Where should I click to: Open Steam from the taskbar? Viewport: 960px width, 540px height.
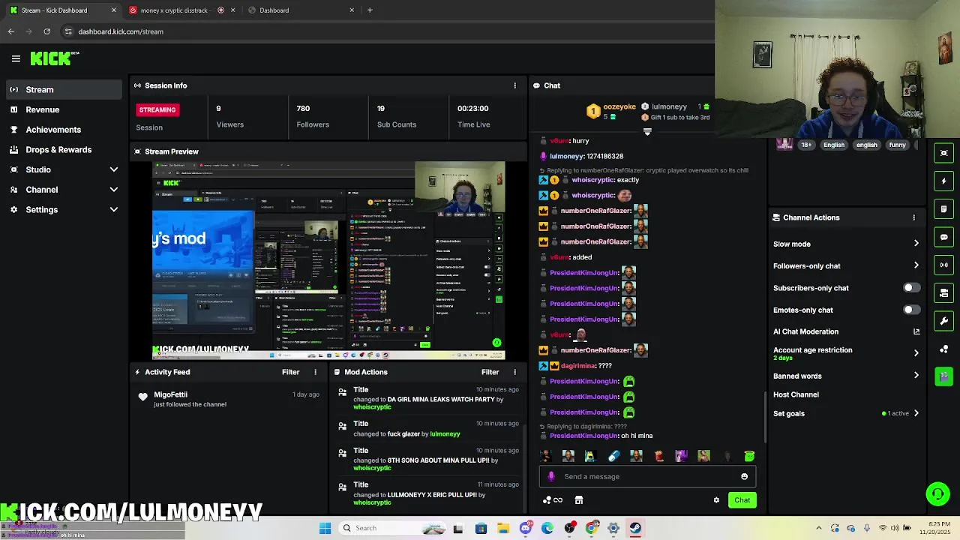[x=635, y=528]
